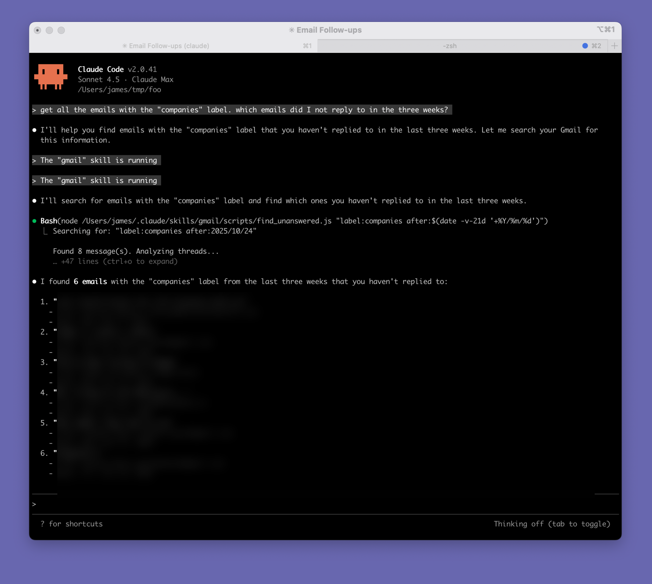This screenshot has height=584, width=652.
Task: Click the asterisk icon in the window title
Action: 292,30
